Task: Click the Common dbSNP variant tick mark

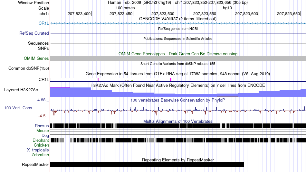Action: [95, 68]
